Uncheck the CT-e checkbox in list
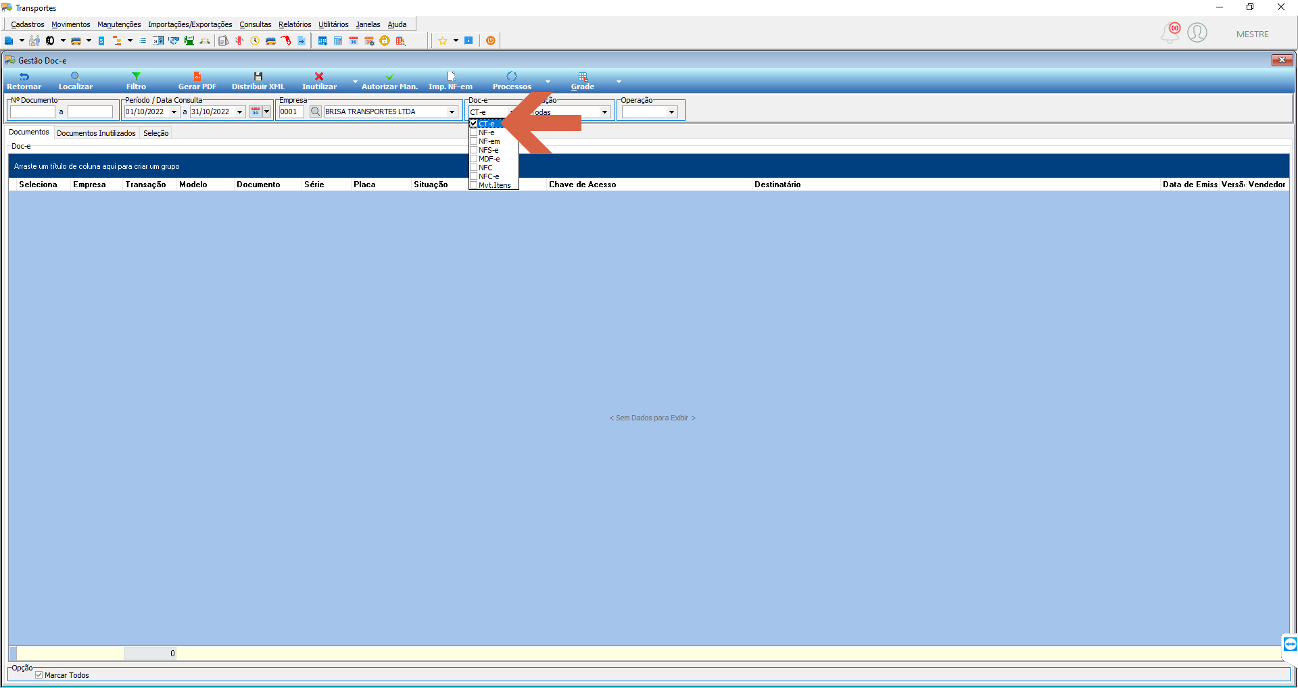Viewport: 1298px width, 688px height. click(x=473, y=124)
